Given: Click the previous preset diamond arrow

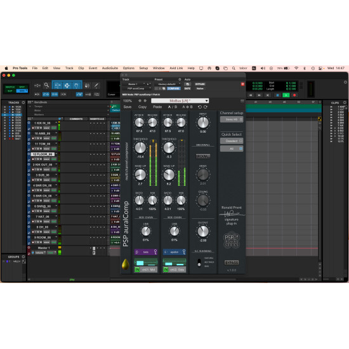Looking at the screenshot, I should coord(140,101).
